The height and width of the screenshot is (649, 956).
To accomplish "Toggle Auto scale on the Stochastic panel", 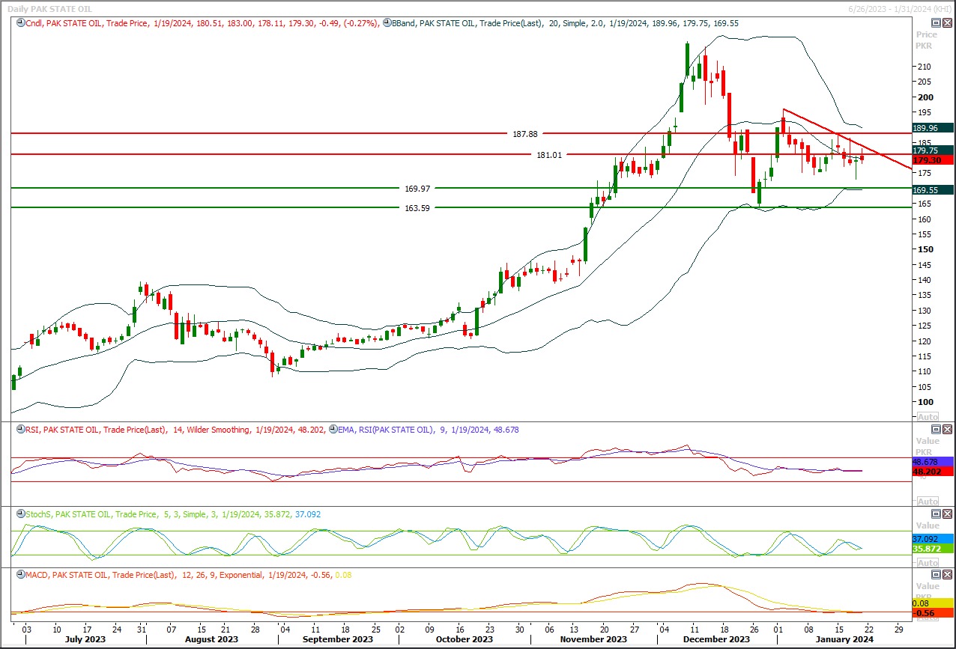I will point(928,561).
